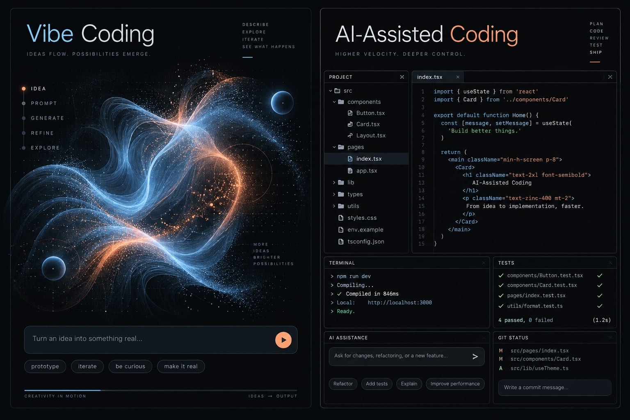The height and width of the screenshot is (420, 630).
Task: Click the Card.tsx file icon
Action: pos(350,124)
